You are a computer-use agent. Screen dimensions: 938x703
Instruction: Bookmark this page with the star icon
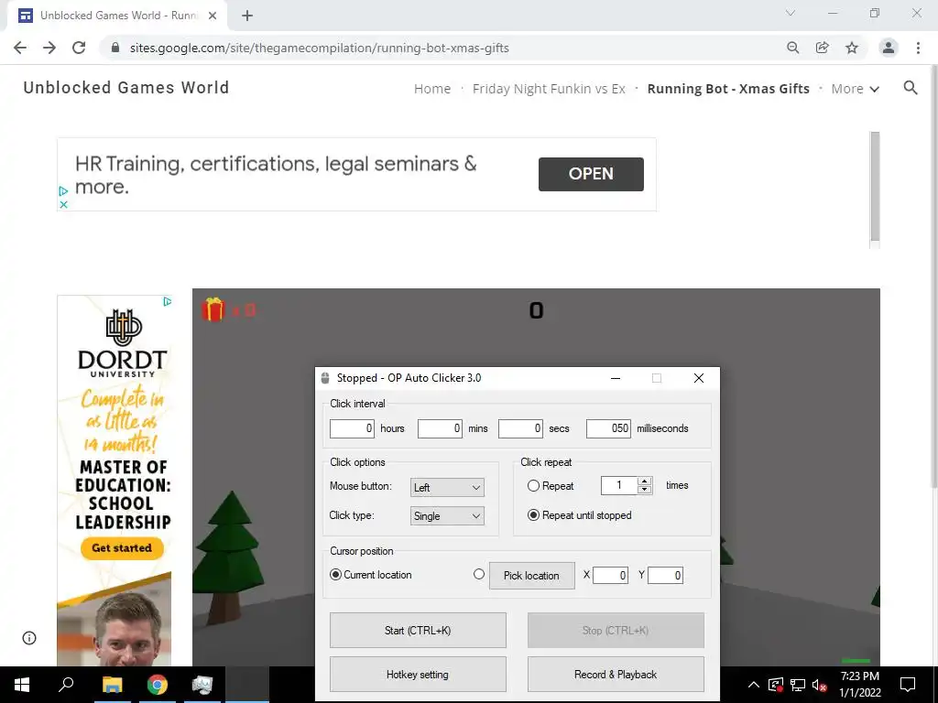(852, 48)
